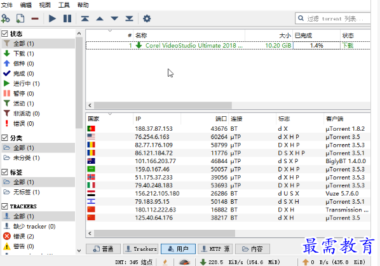Image resolution: width=380 pixels, height=266 pixels.
Task: Switch to the 用户 tab
Action: point(178,249)
